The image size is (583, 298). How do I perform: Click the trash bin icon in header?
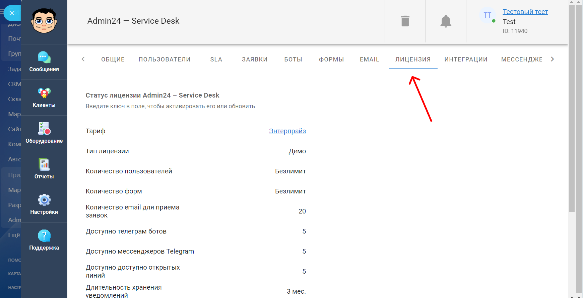coord(405,21)
